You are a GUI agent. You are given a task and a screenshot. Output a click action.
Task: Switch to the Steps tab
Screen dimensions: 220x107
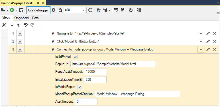pos(6,18)
